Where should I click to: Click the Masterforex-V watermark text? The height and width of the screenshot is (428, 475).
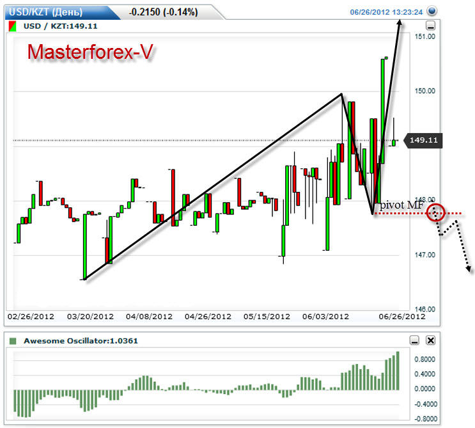(x=90, y=52)
